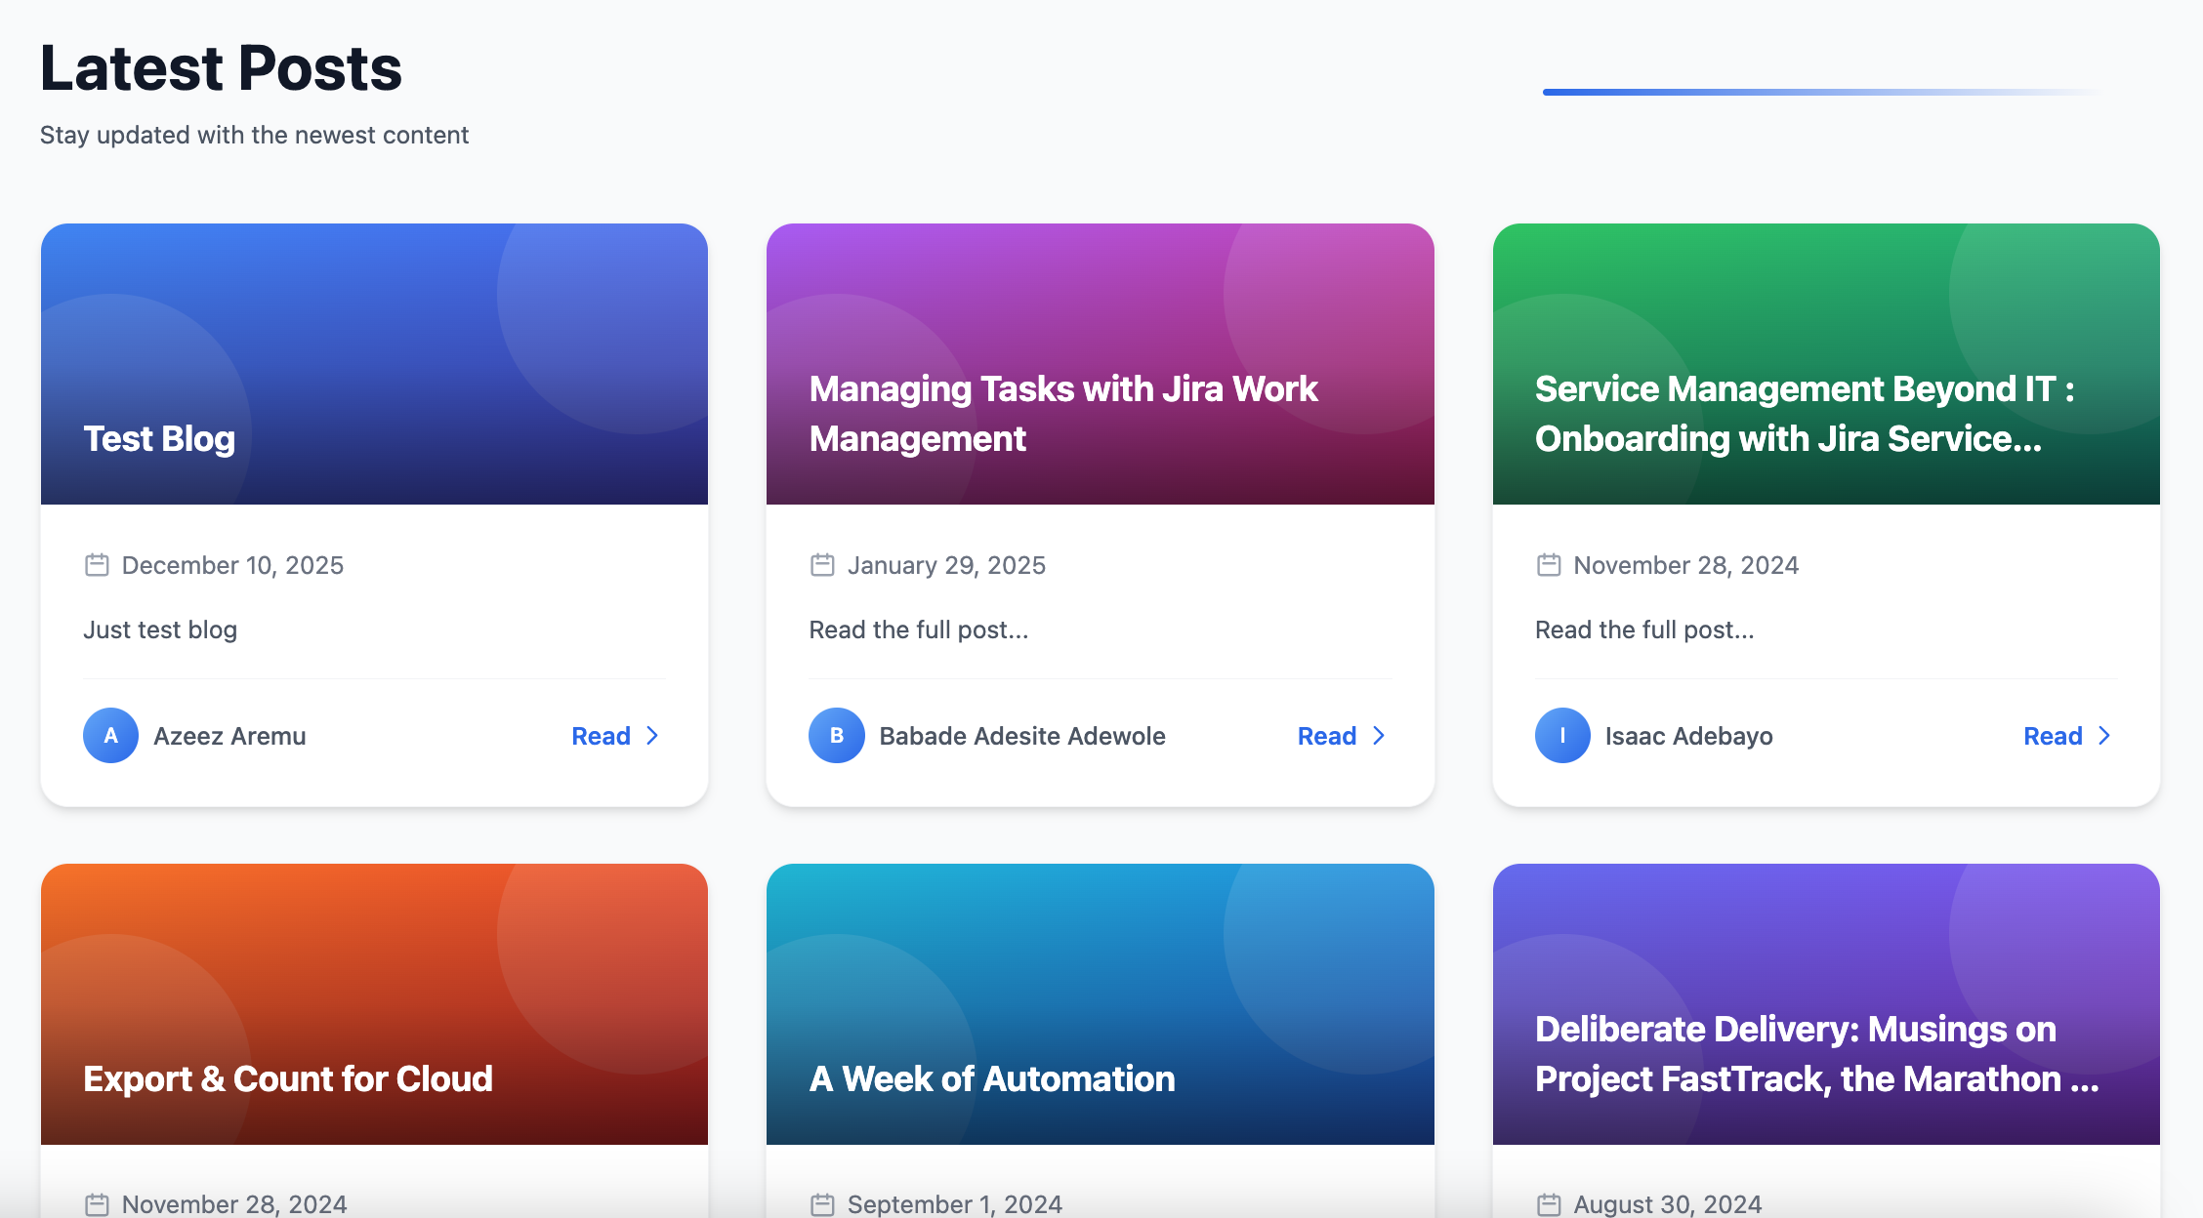Read the Managing Tasks with Jira post
Screen dimensions: 2203x1218
click(x=1327, y=736)
